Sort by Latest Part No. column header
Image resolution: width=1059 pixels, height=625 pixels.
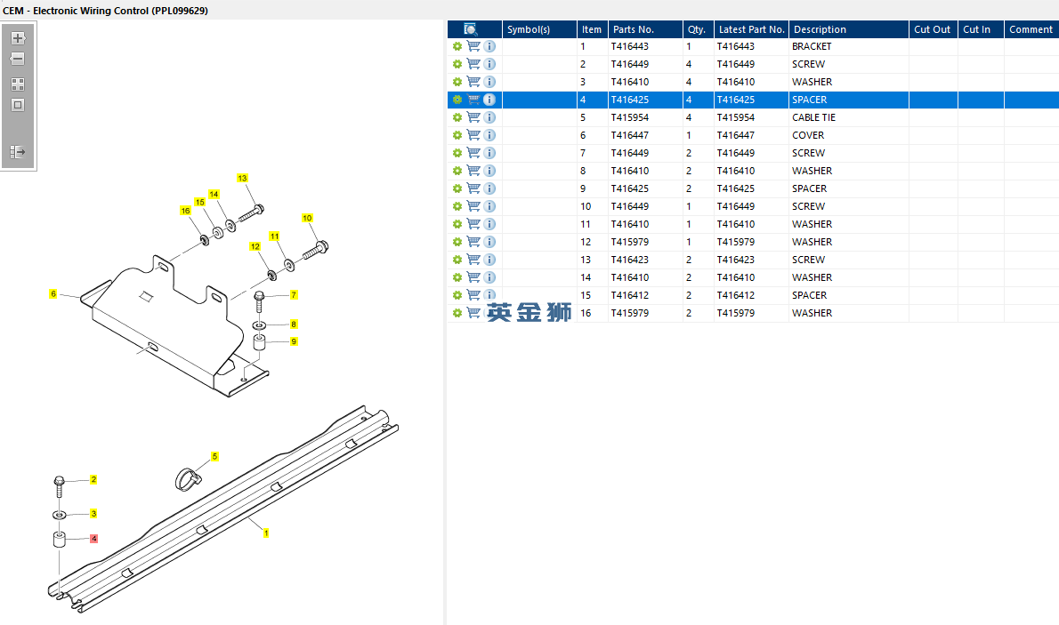(751, 29)
